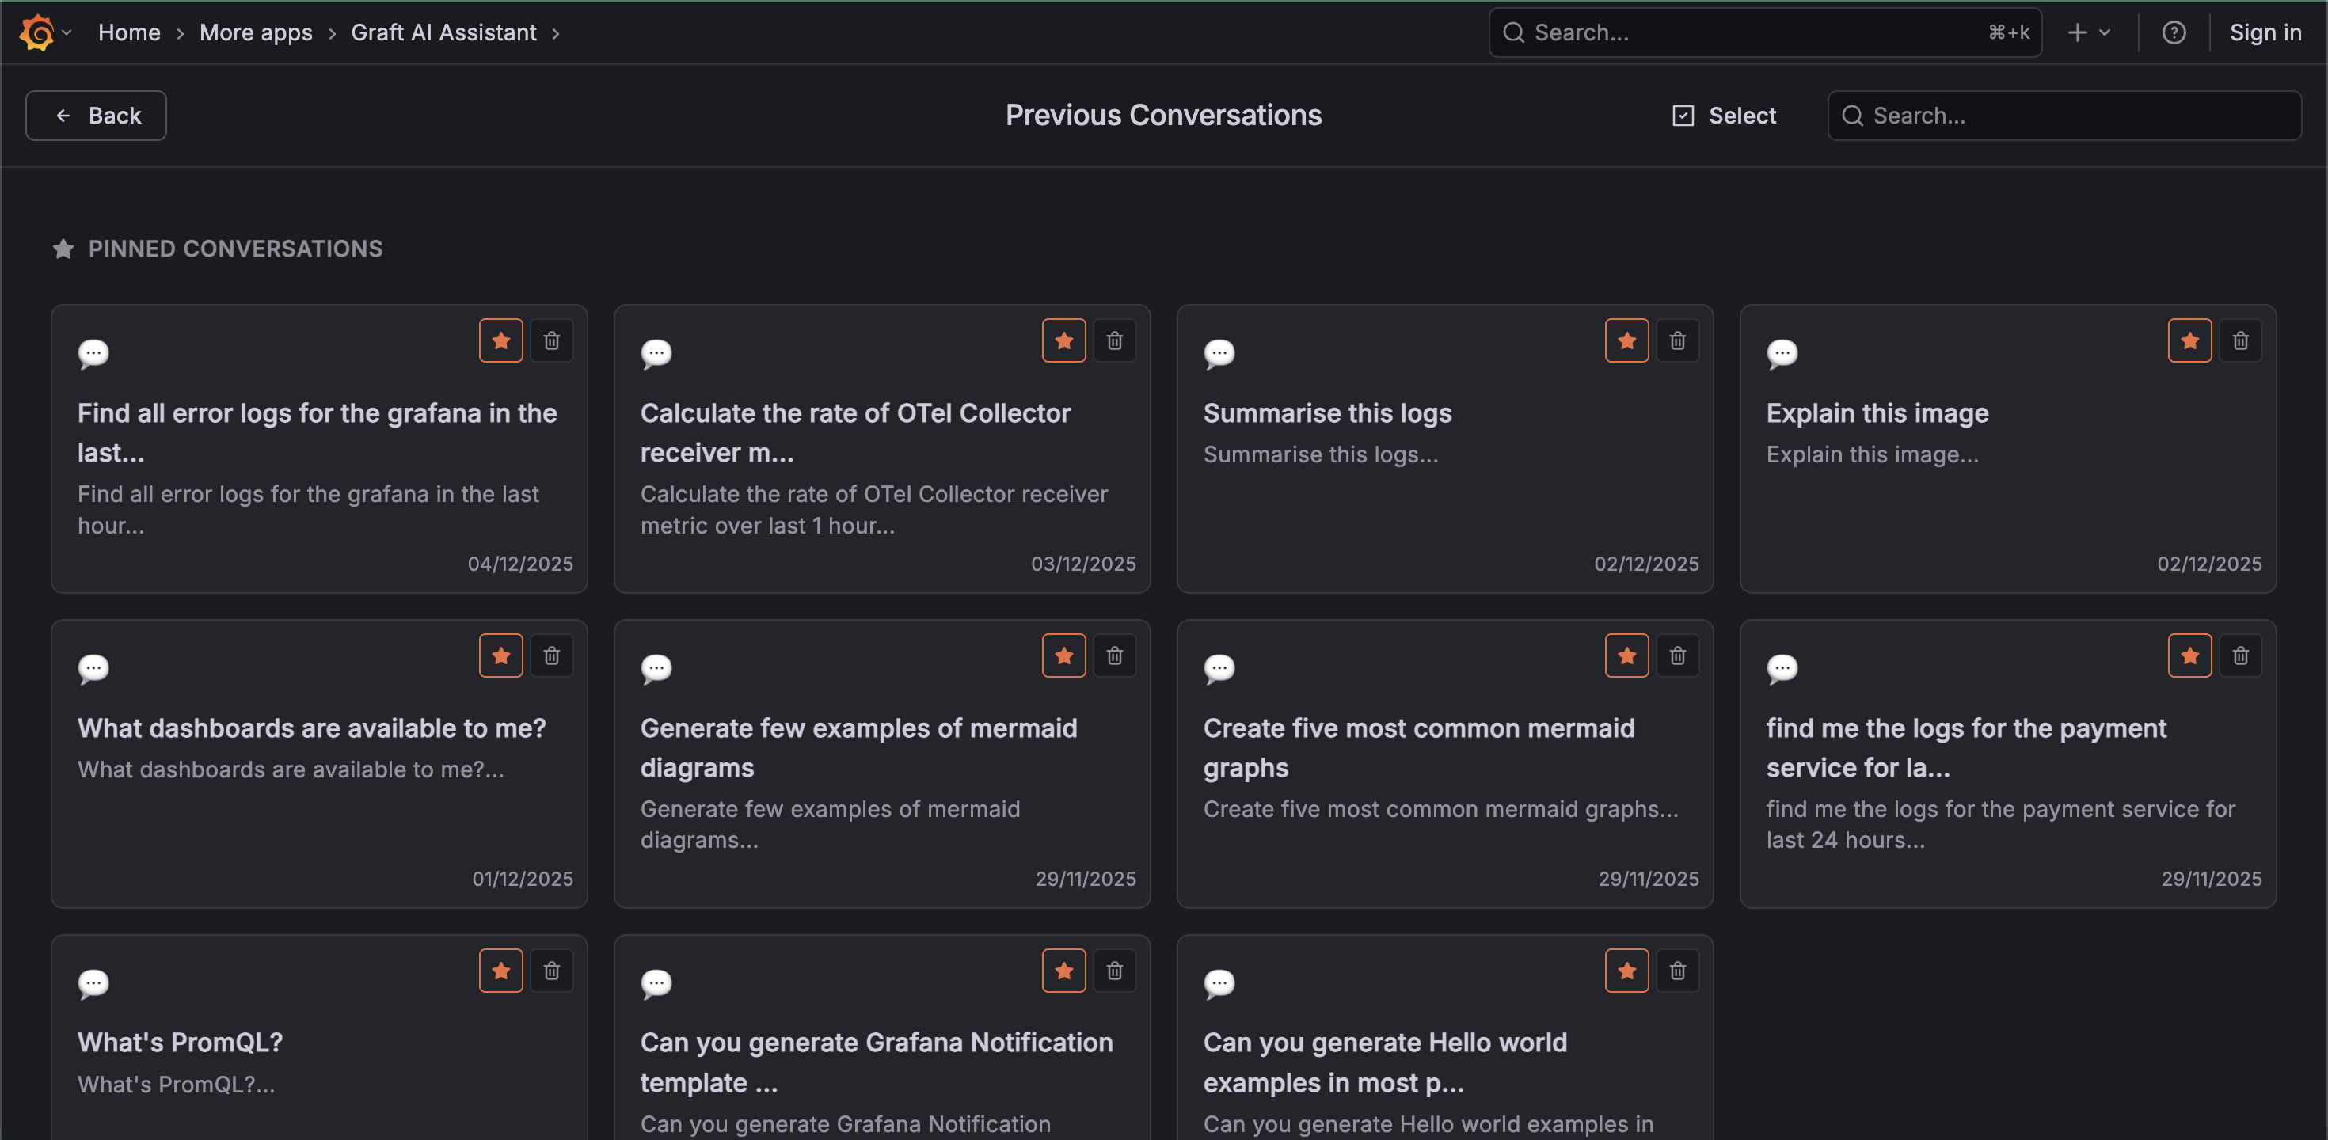Click the 04/12/2025 date on first card

[x=519, y=564]
